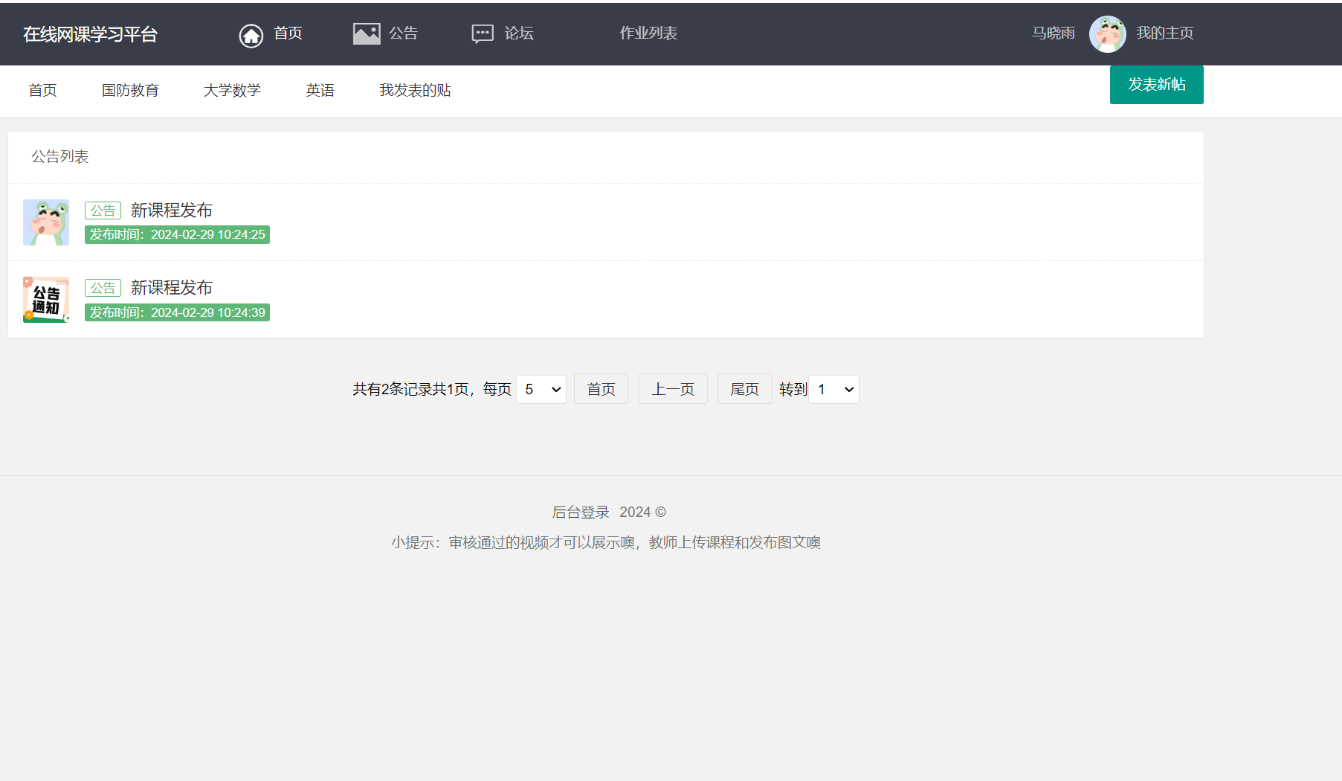
Task: Switch to the 大学数学 tab
Action: click(x=232, y=90)
